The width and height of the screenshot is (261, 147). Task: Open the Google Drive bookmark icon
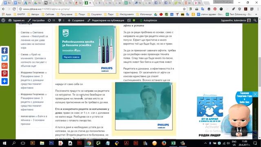tap(156, 15)
